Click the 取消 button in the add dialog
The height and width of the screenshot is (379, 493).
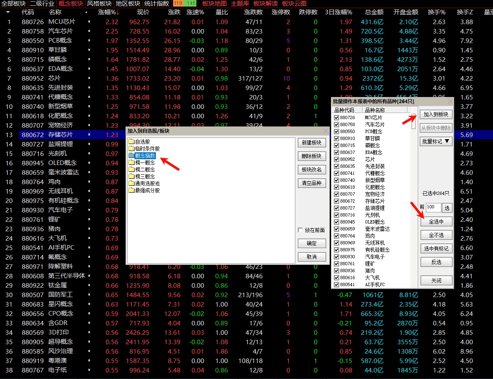(312, 257)
